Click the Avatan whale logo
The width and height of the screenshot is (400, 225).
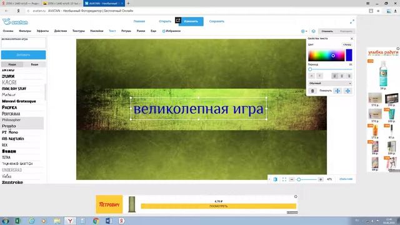coord(15,22)
